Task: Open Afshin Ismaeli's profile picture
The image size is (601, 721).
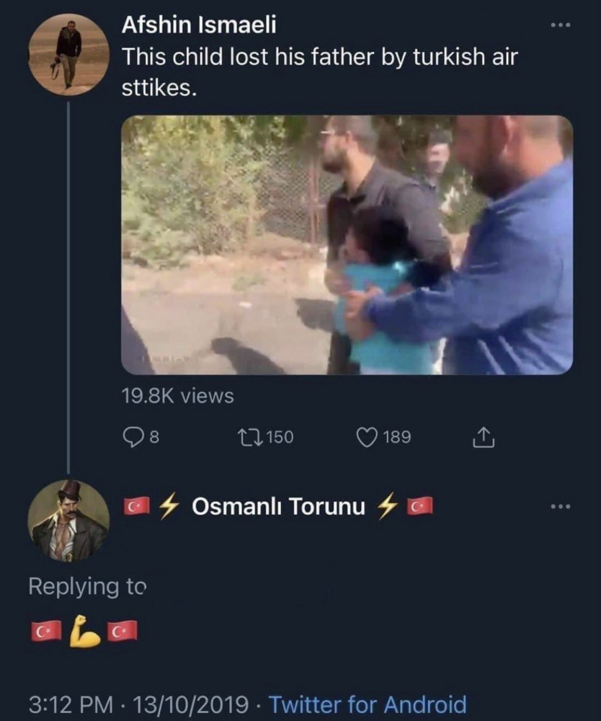Action: click(x=68, y=54)
